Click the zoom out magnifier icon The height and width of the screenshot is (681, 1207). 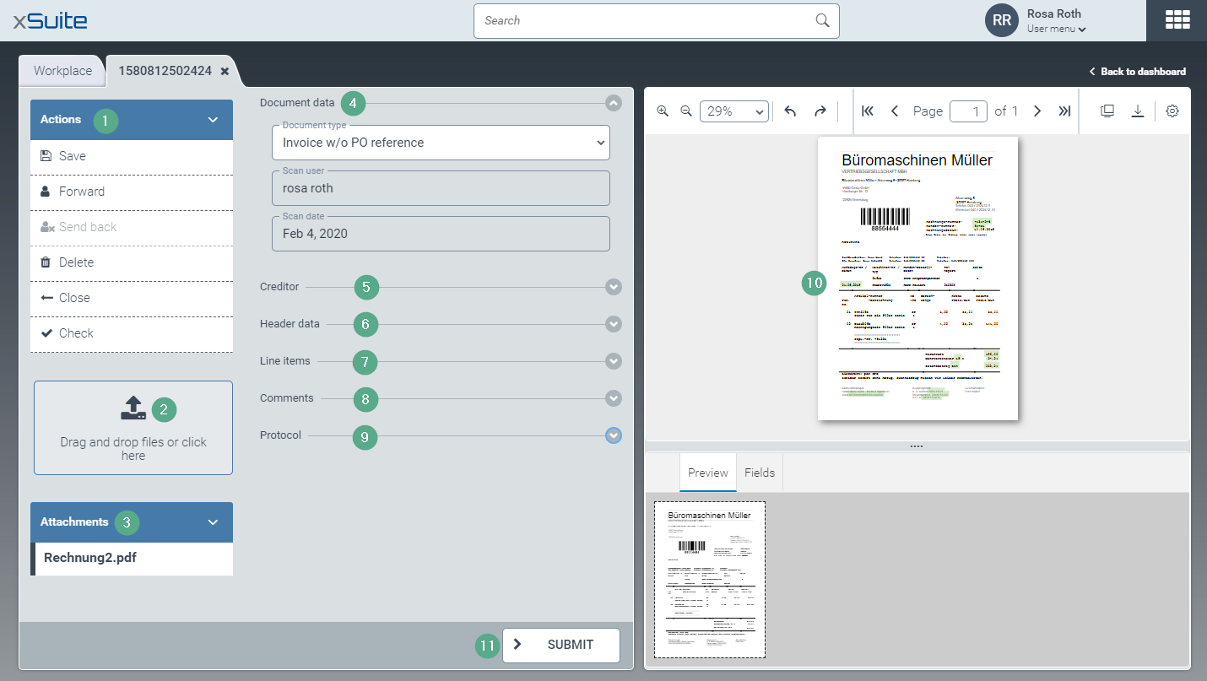(x=686, y=111)
